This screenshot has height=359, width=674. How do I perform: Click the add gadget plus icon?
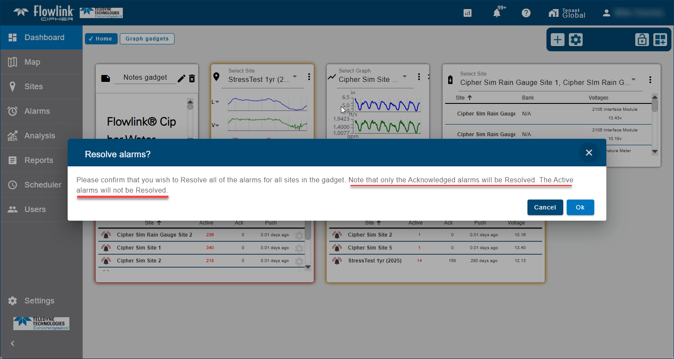point(558,40)
